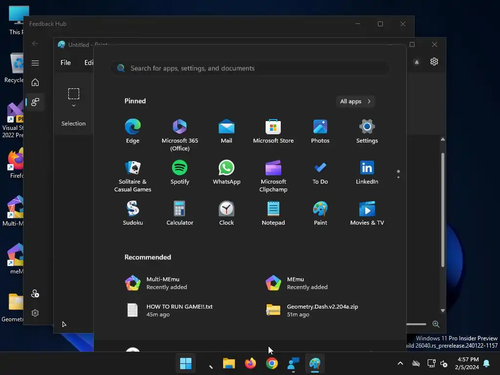Go to next pinned apps page dots
Viewport: 500px width, 375px height.
tap(398, 174)
